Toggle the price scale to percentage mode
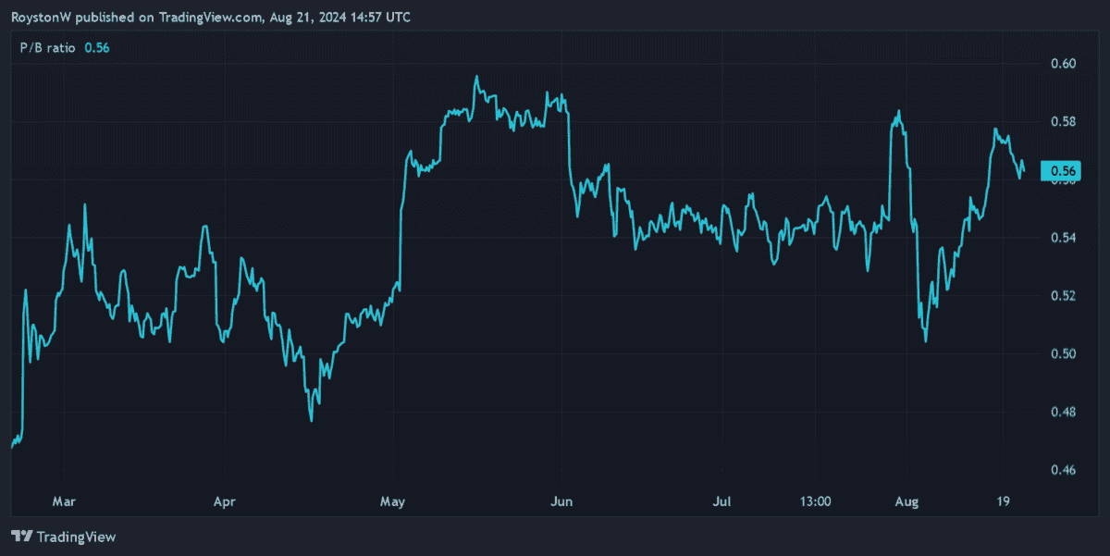1110x556 pixels. [1066, 278]
